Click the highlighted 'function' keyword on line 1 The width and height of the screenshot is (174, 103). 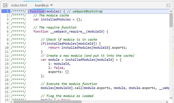coord(37,11)
